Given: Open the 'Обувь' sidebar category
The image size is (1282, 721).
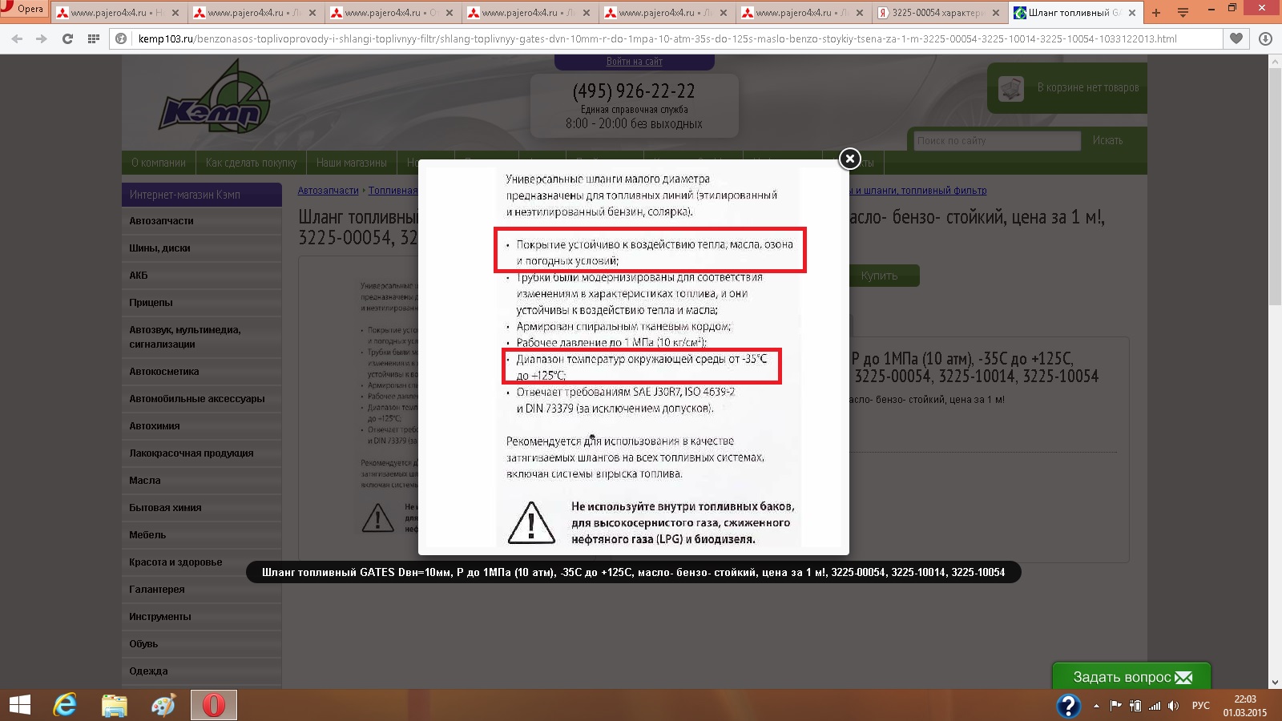Looking at the screenshot, I should click(x=202, y=644).
